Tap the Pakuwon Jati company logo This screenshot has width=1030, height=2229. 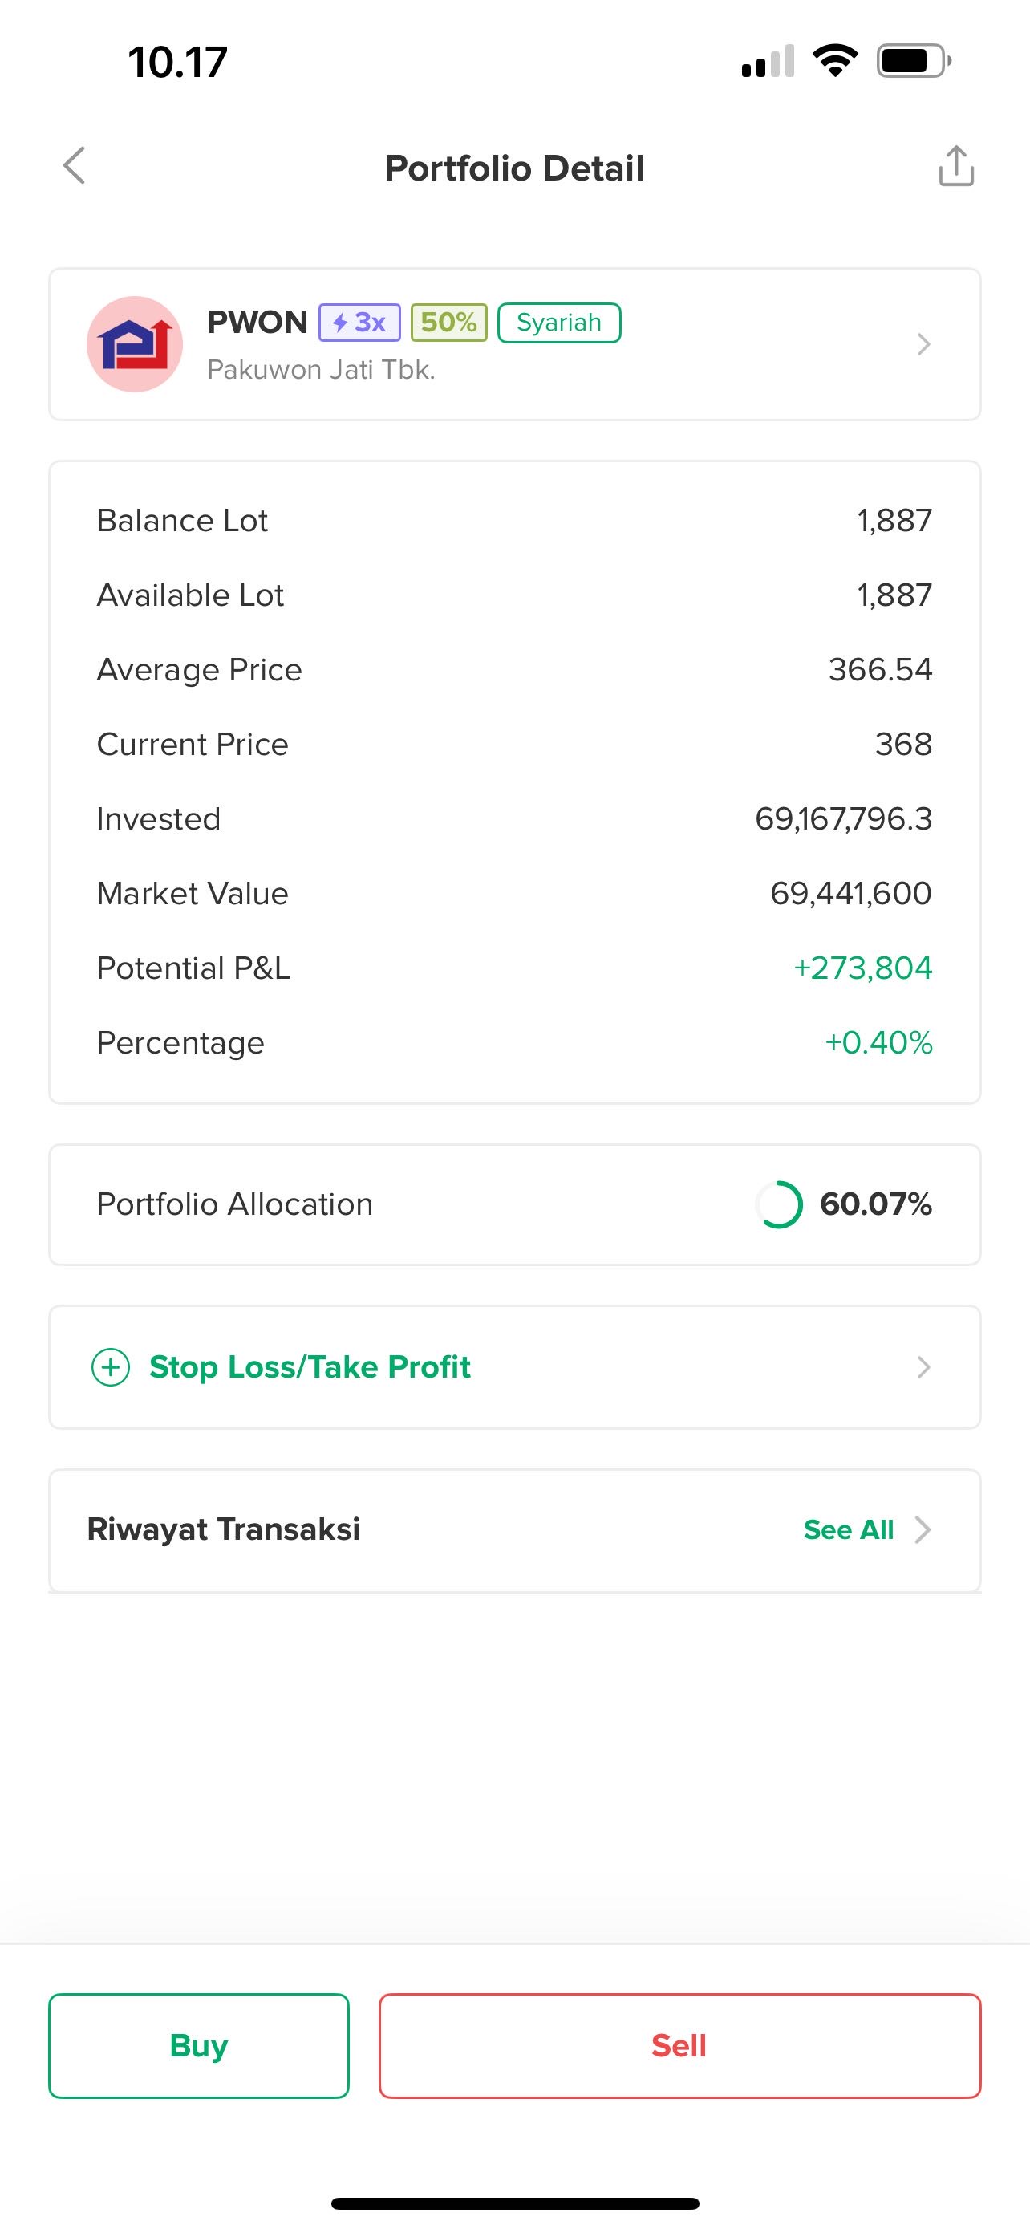[x=135, y=344]
